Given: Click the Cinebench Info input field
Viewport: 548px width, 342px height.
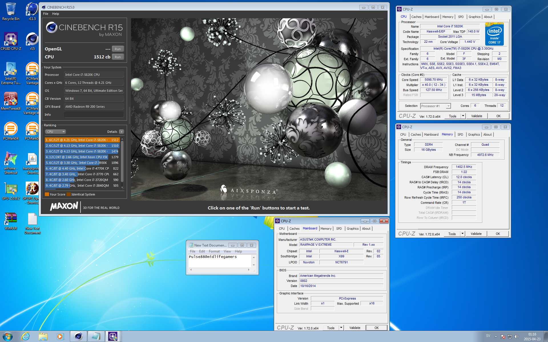Looking at the screenshot, I should (x=94, y=115).
